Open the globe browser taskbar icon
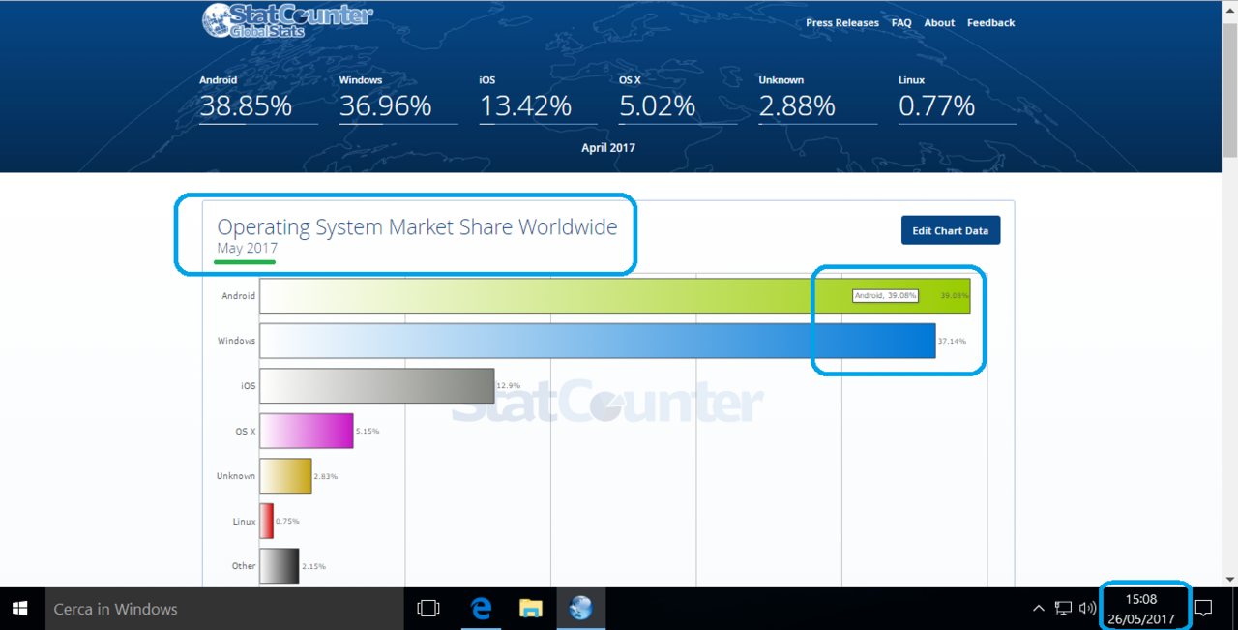Screen dimensions: 1238x630 coord(580,609)
